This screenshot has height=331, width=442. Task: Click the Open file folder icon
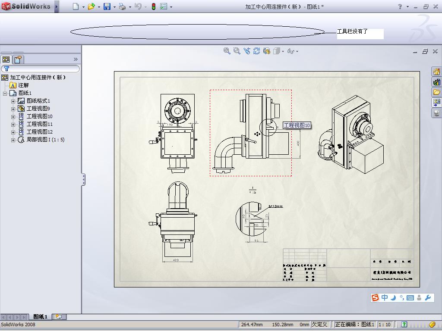point(91,6)
